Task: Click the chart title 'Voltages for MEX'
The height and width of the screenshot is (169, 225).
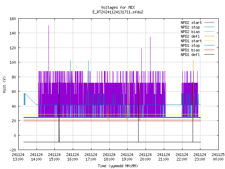Action: (118, 7)
